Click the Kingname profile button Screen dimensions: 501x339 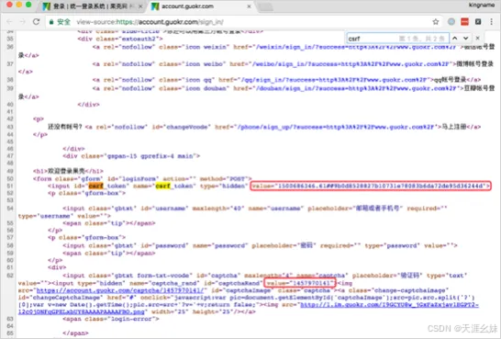[x=482, y=5]
